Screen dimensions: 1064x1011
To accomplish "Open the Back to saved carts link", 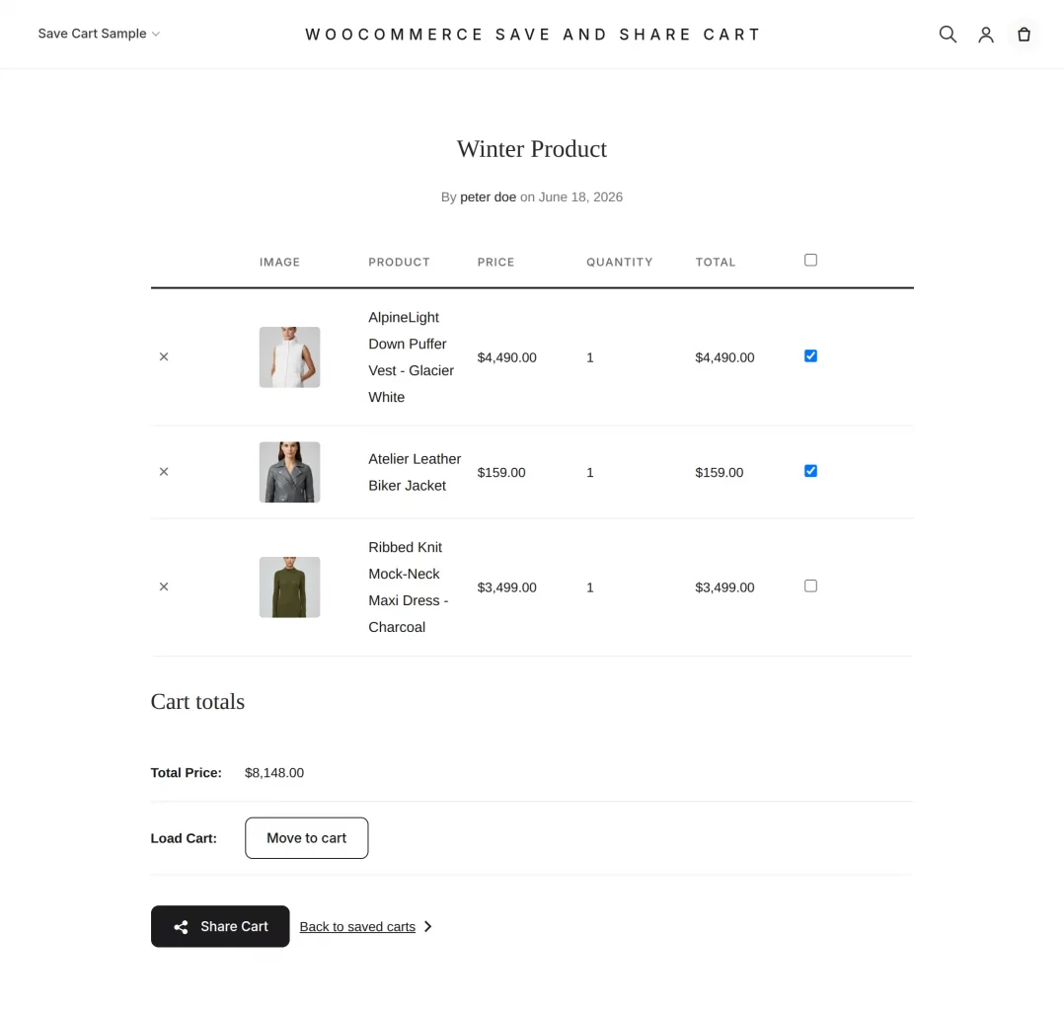I will (357, 927).
